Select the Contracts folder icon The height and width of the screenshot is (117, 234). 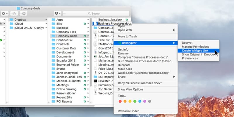(x=54, y=44)
